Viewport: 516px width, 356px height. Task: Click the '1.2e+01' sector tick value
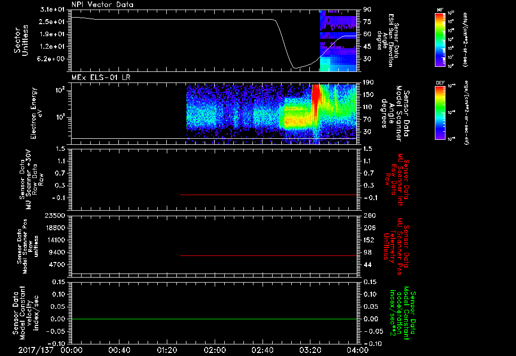point(52,47)
